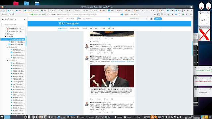
Task: Retweet the tweet with the press conference photo
Action: click(98, 99)
